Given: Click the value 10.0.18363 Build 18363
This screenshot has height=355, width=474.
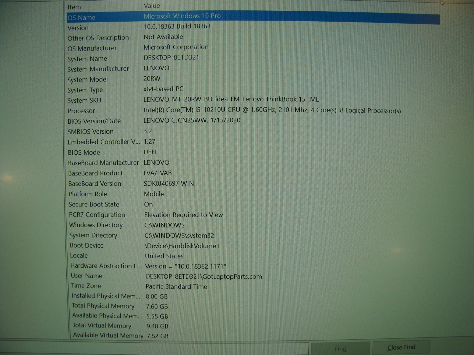Looking at the screenshot, I should [x=177, y=26].
